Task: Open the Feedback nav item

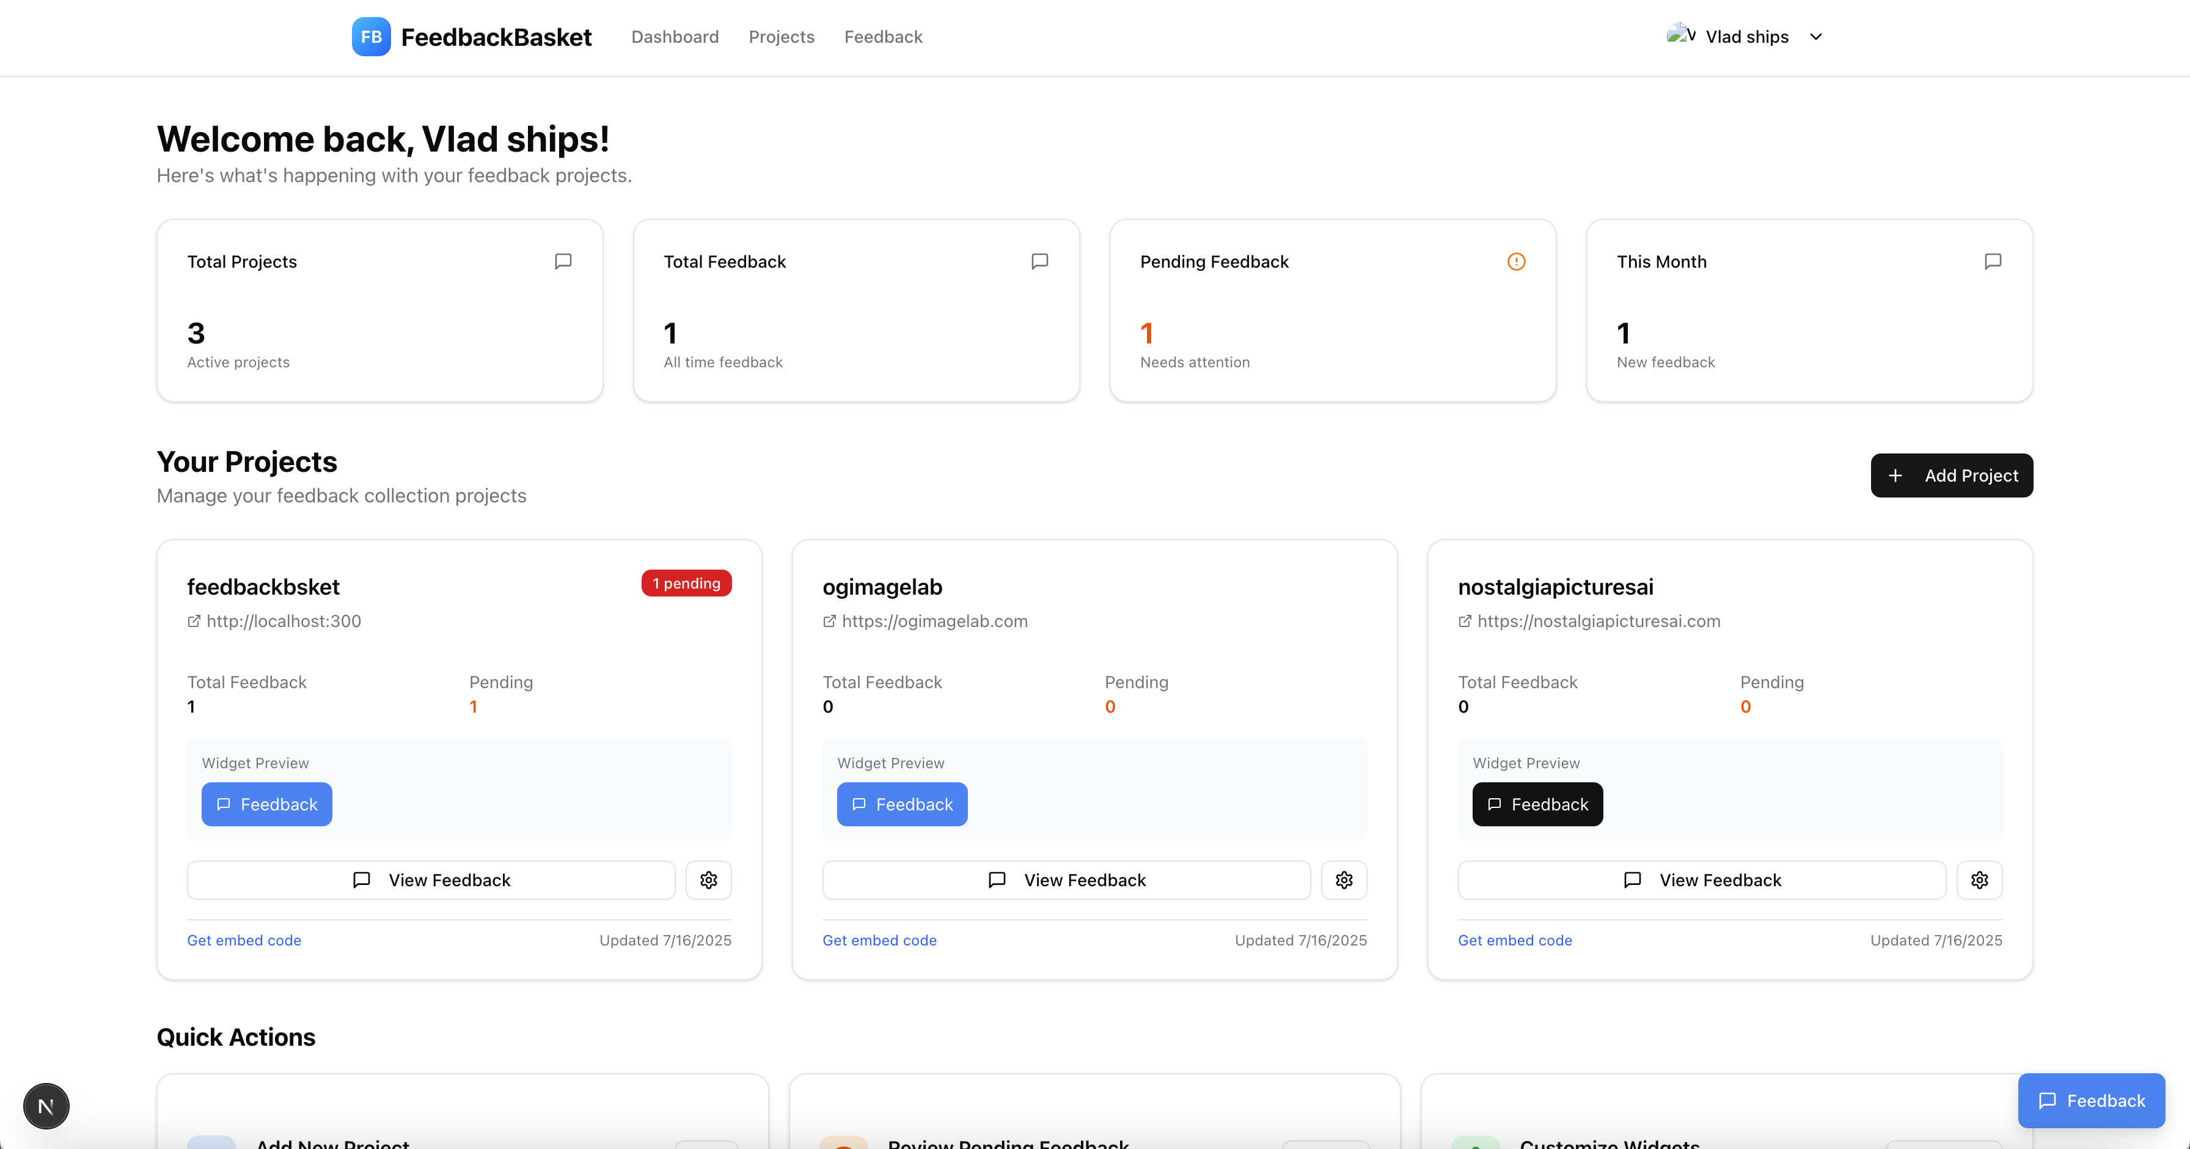Action: tap(882, 37)
